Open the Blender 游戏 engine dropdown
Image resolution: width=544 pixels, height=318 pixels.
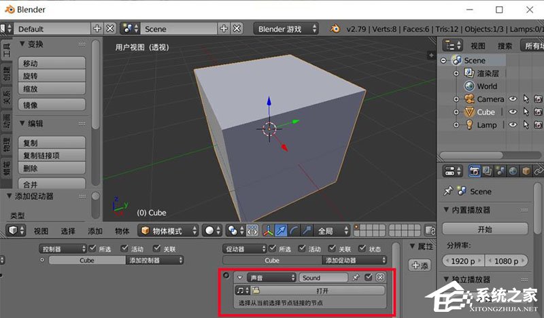(x=286, y=29)
